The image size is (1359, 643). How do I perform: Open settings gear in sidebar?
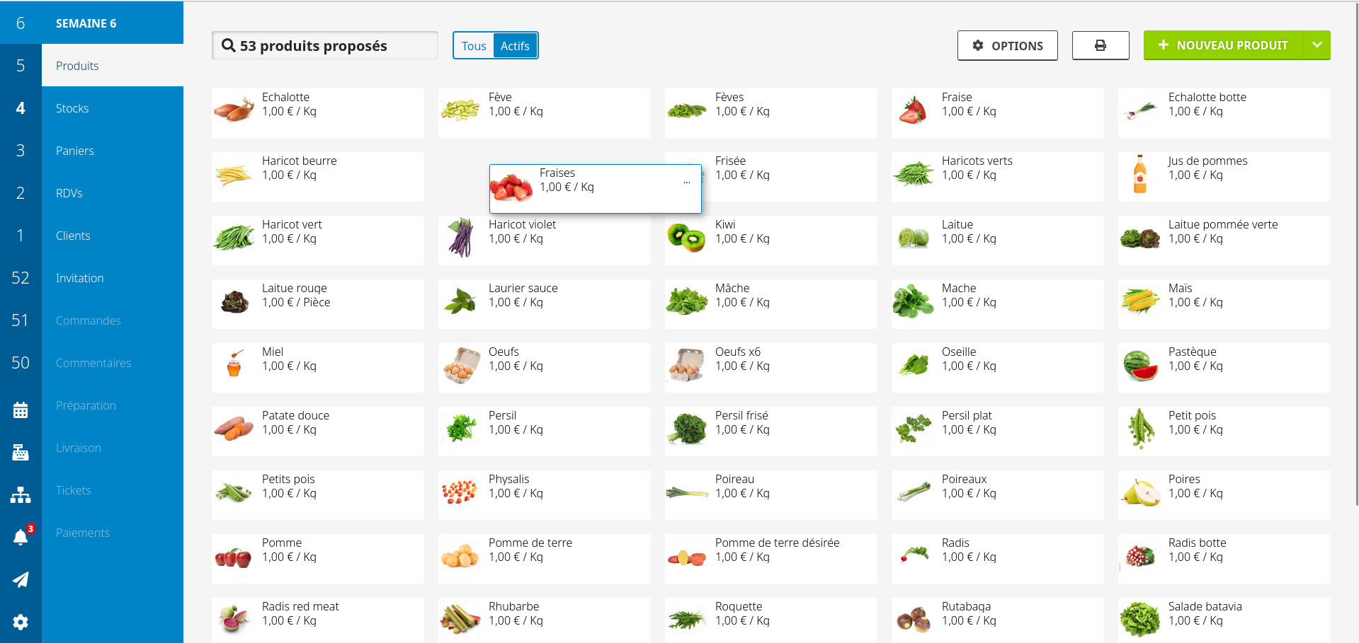[x=21, y=622]
